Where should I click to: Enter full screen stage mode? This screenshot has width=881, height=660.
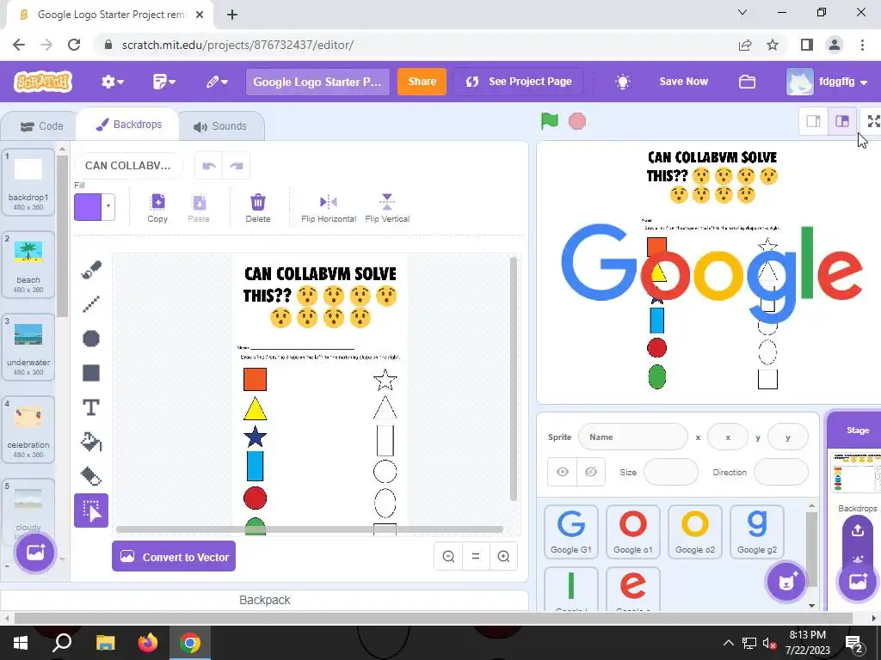pyautogui.click(x=873, y=121)
